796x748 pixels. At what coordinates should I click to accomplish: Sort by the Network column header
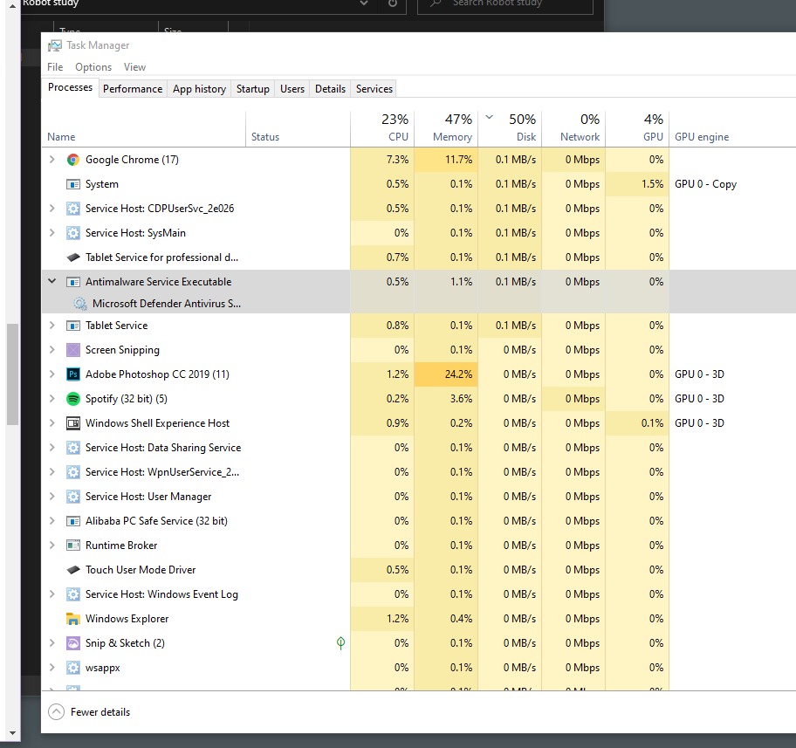click(x=573, y=128)
